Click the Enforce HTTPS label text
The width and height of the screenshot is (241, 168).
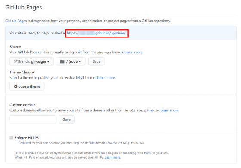[x=27, y=138]
